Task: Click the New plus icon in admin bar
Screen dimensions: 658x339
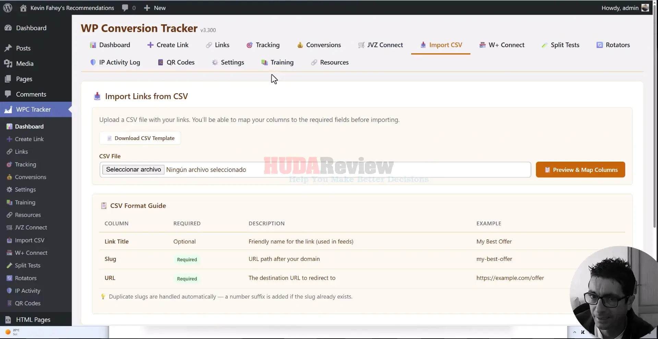Action: (x=147, y=8)
